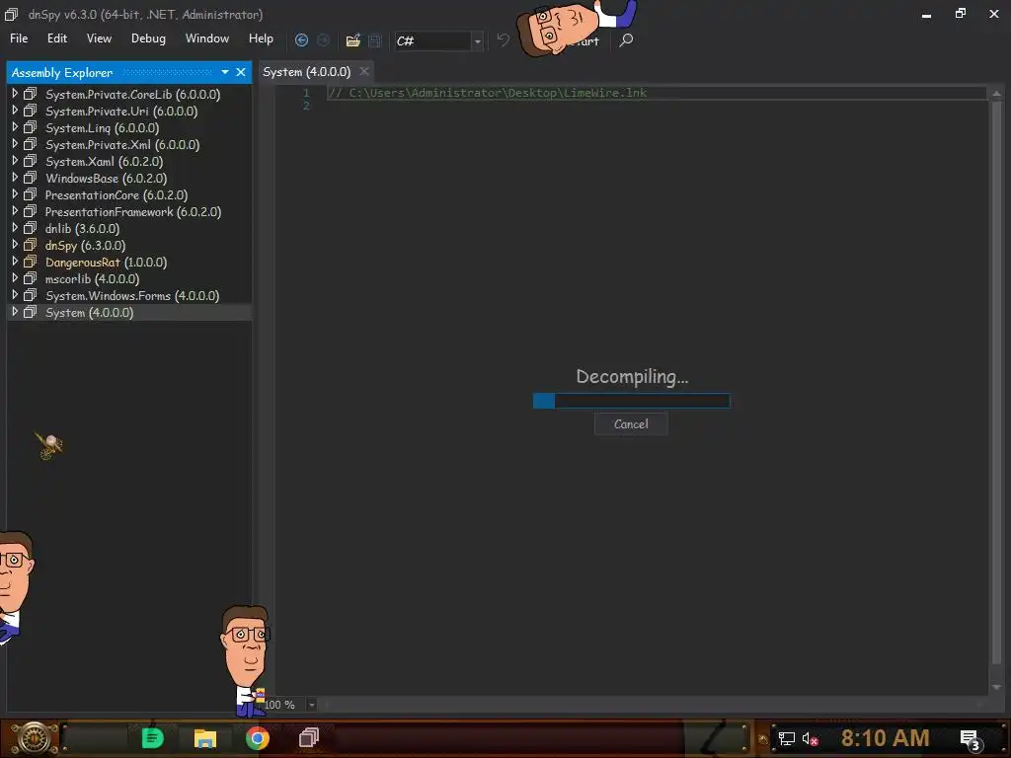This screenshot has height=758, width=1011.
Task: Click the Decompiling progress bar
Action: point(631,401)
